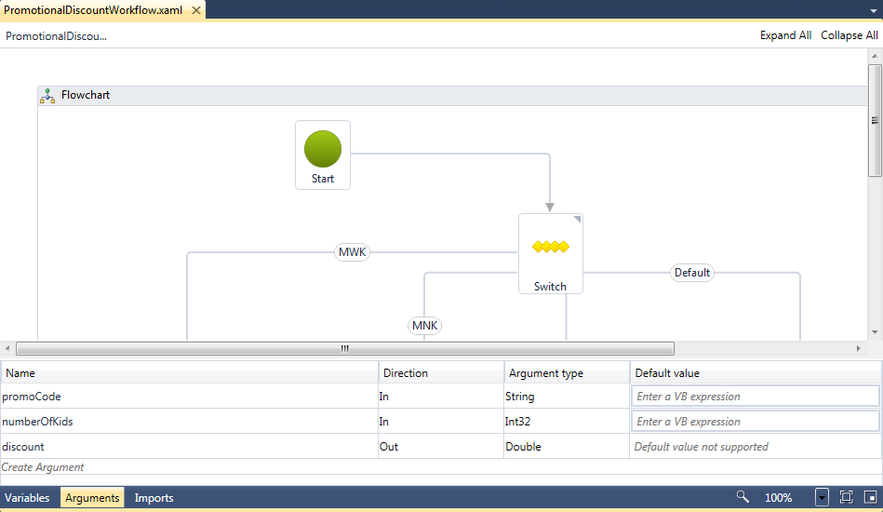Click the scroll down arrow

(875, 332)
